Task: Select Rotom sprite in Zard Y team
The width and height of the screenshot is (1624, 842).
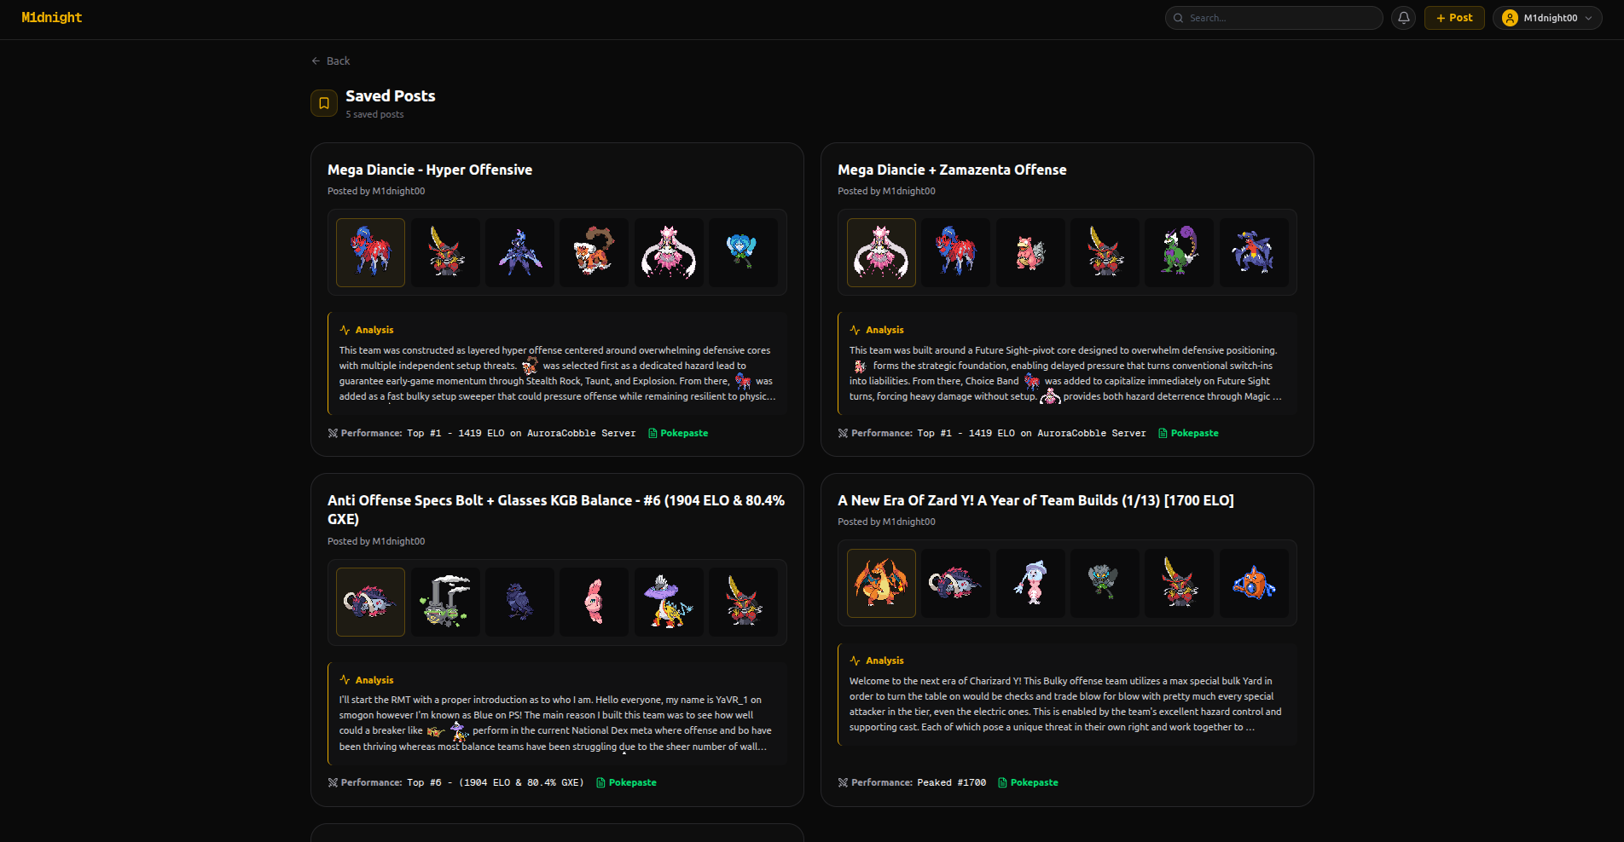Action: (x=1253, y=583)
